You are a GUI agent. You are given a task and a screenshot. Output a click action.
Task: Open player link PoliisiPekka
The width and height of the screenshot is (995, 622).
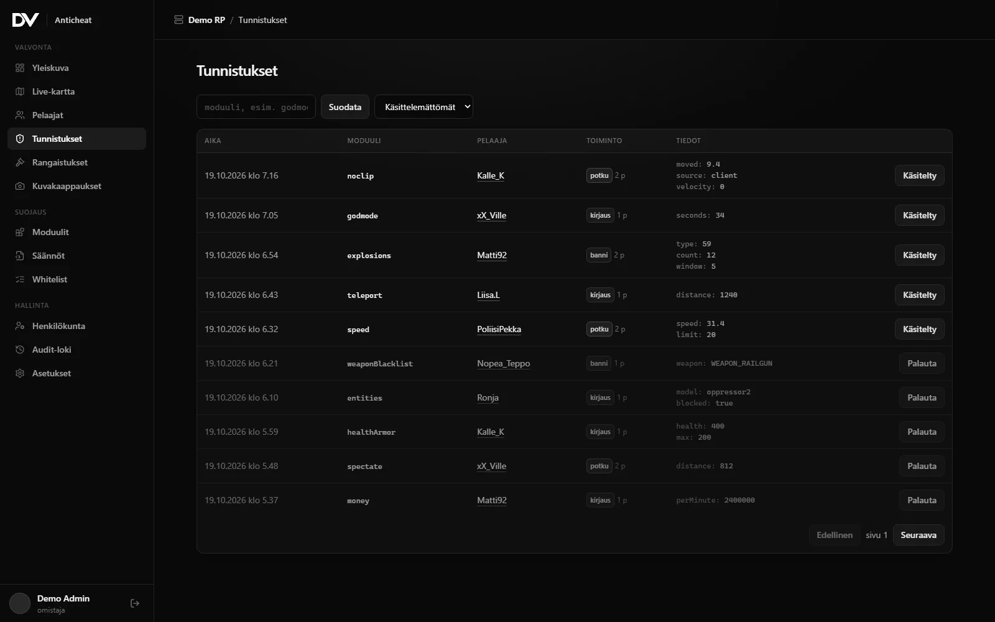(499, 329)
